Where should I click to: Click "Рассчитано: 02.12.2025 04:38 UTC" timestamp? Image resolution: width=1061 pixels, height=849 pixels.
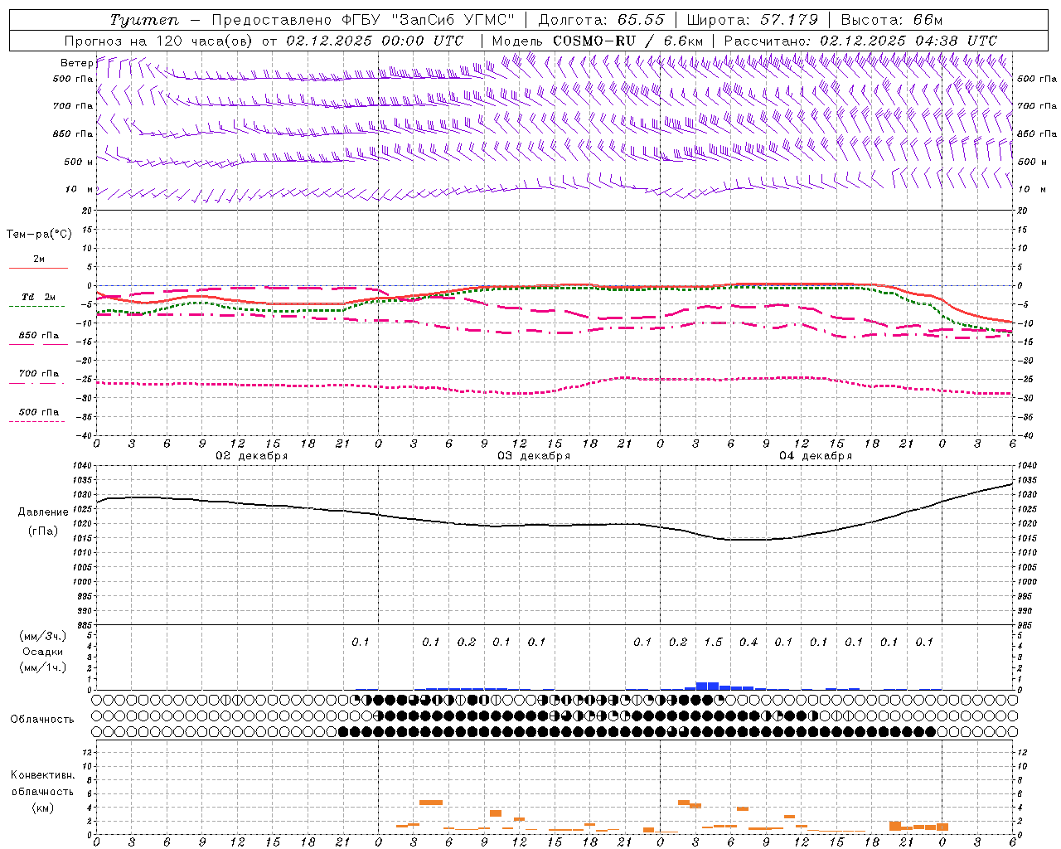pos(860,41)
